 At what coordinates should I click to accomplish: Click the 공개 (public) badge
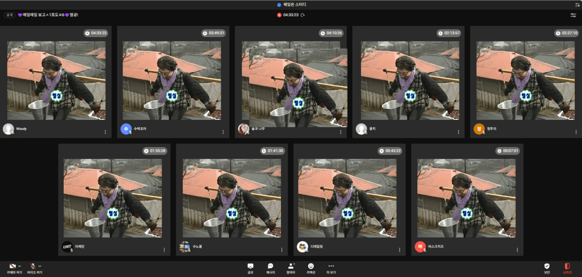click(10, 15)
